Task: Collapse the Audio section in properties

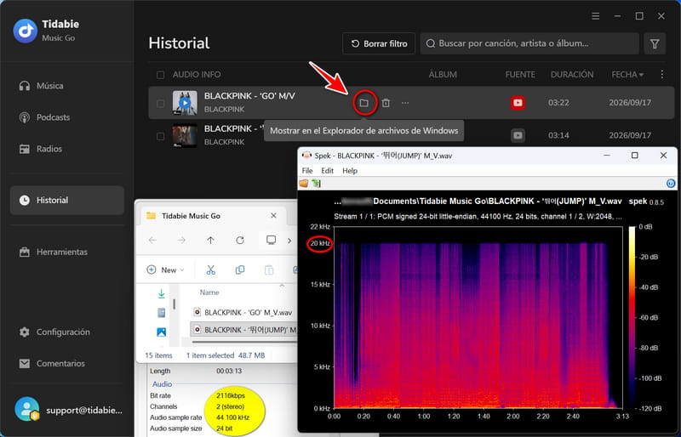Action: [162, 384]
